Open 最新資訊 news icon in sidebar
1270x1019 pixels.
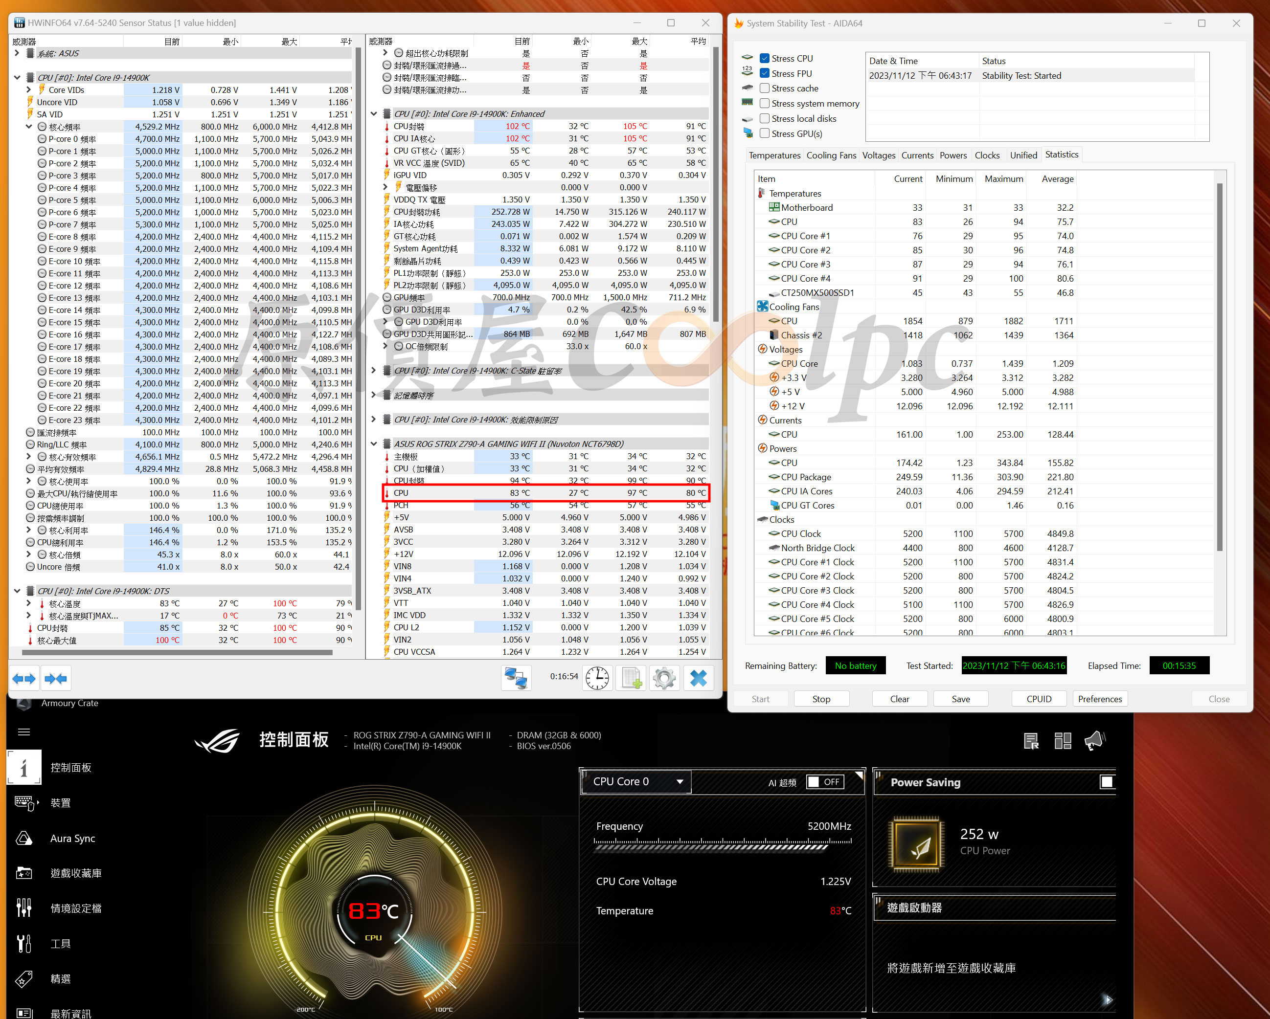(24, 1013)
